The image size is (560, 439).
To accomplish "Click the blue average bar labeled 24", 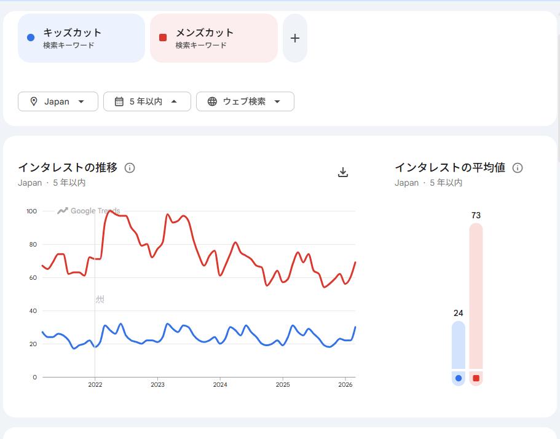I will point(458,344).
